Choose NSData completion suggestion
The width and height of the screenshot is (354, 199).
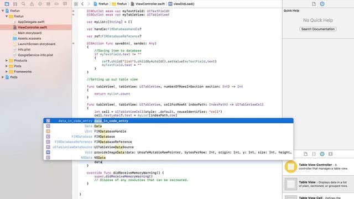168,158
